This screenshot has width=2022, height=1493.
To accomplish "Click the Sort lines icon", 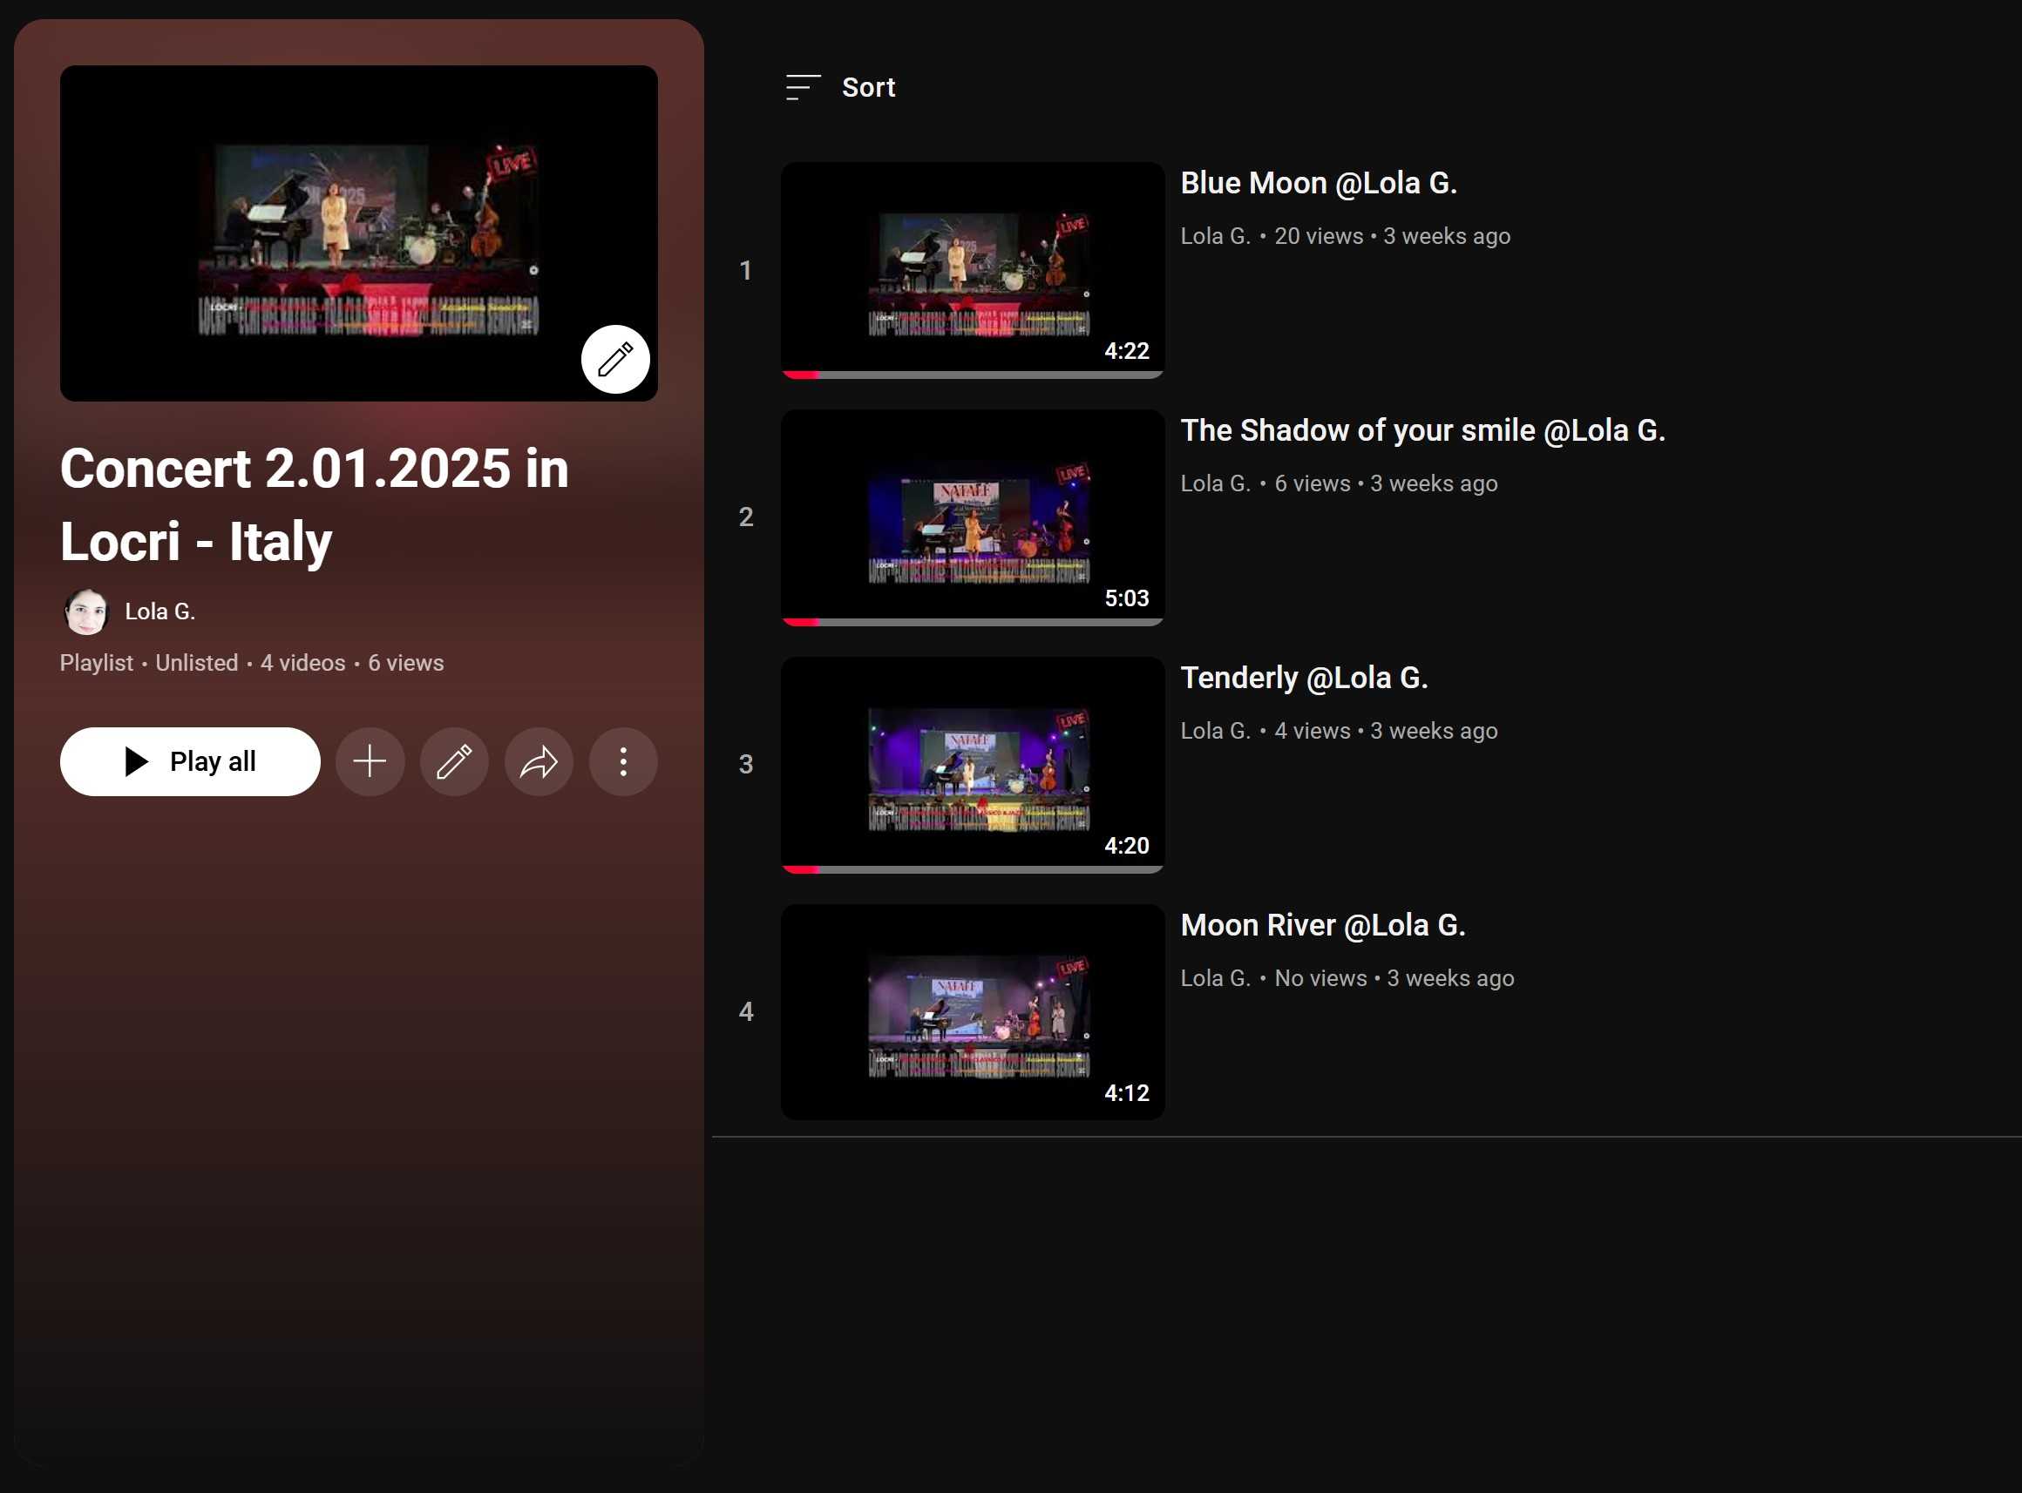I will tap(803, 88).
